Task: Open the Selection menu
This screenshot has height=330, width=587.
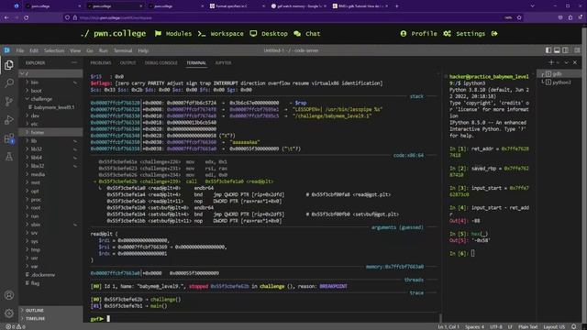Action: click(54, 50)
